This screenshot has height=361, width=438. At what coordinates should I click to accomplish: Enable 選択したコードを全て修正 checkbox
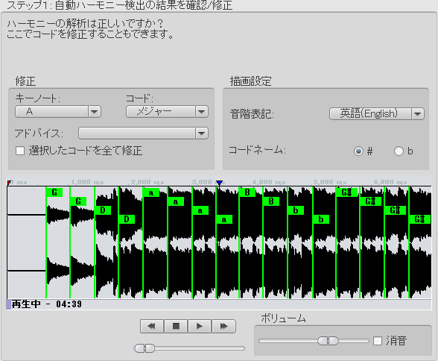click(x=20, y=151)
